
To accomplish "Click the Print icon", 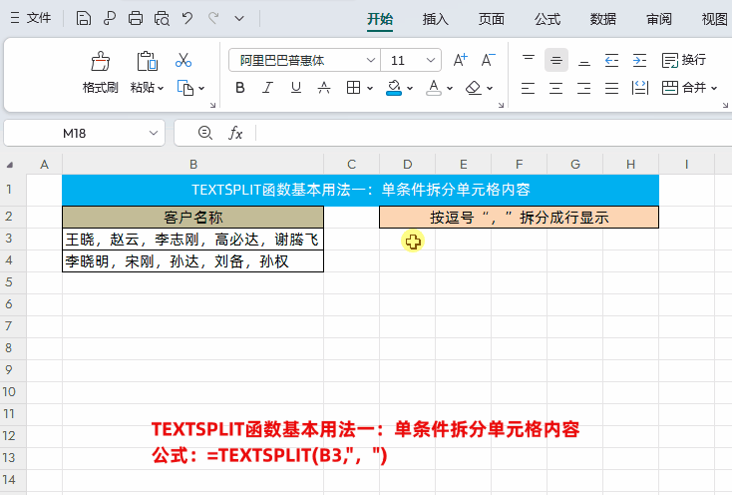I will click(136, 18).
